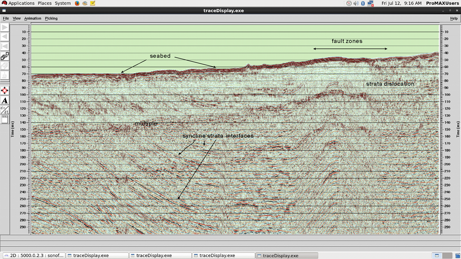Open the Help menu

pos(454,18)
